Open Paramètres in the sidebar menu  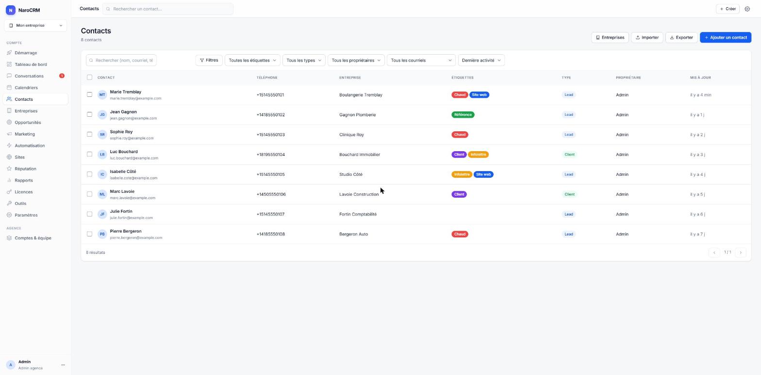click(35, 215)
